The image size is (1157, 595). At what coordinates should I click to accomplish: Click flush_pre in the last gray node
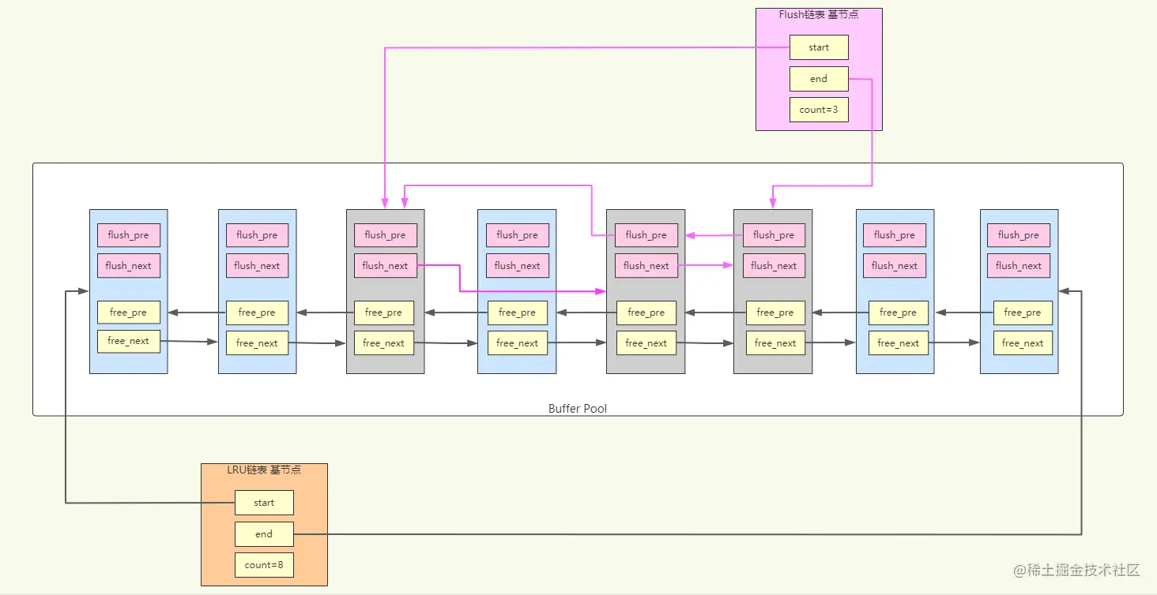(774, 235)
